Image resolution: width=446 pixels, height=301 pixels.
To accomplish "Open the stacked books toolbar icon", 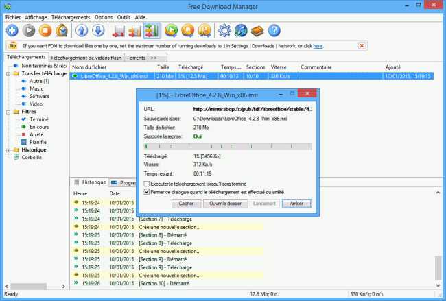I will tap(257, 30).
